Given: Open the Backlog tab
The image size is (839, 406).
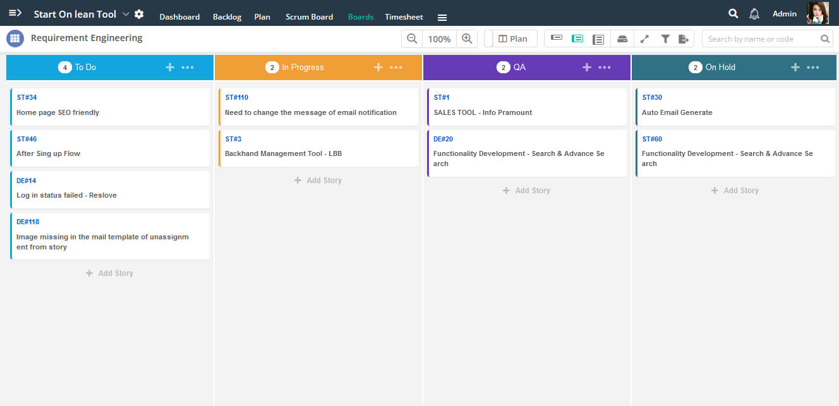Looking at the screenshot, I should [227, 17].
